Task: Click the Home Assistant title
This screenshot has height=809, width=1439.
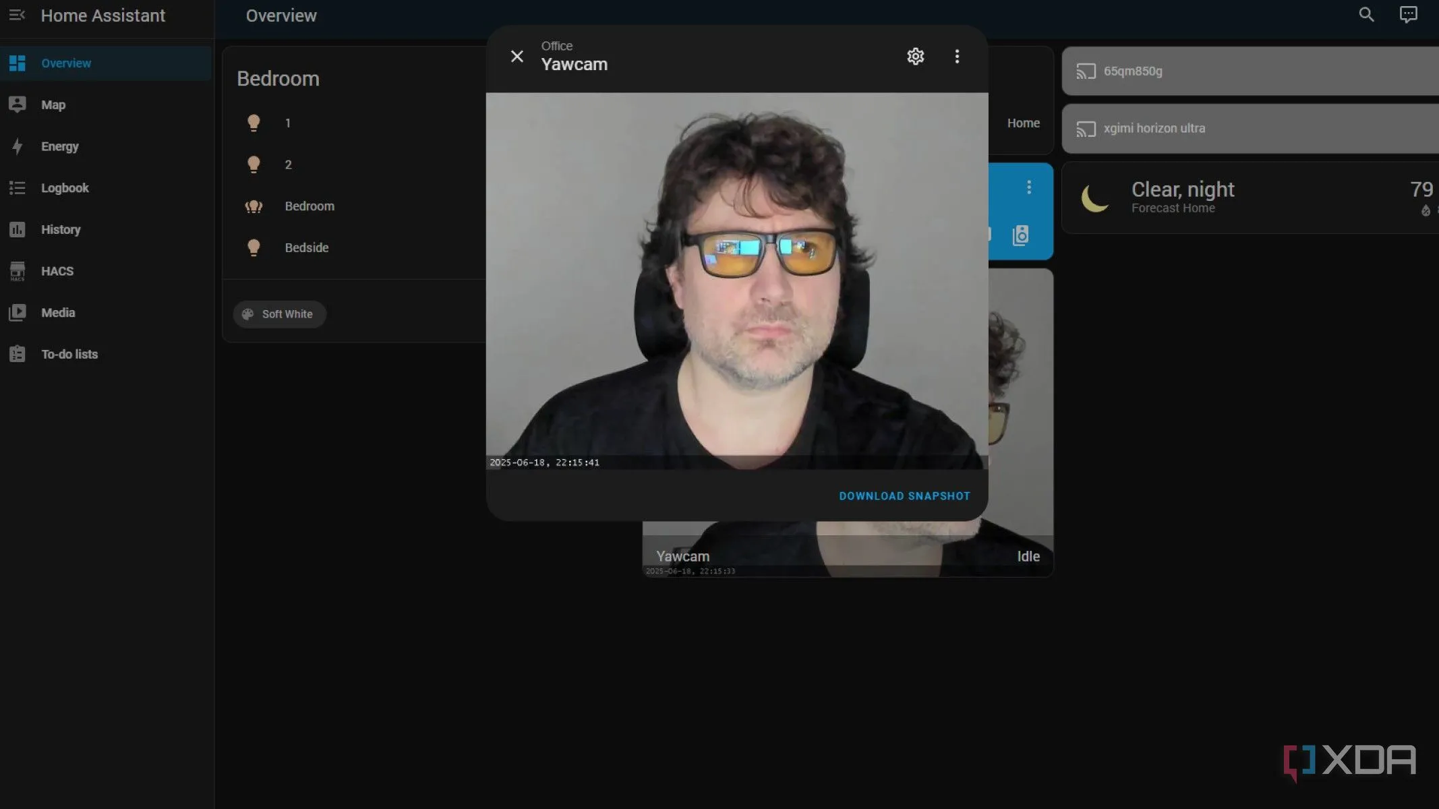Action: (x=102, y=16)
